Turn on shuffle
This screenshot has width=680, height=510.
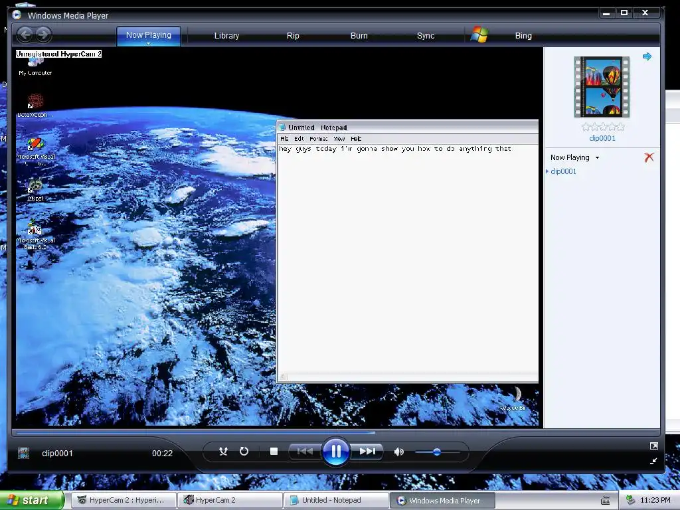point(223,452)
